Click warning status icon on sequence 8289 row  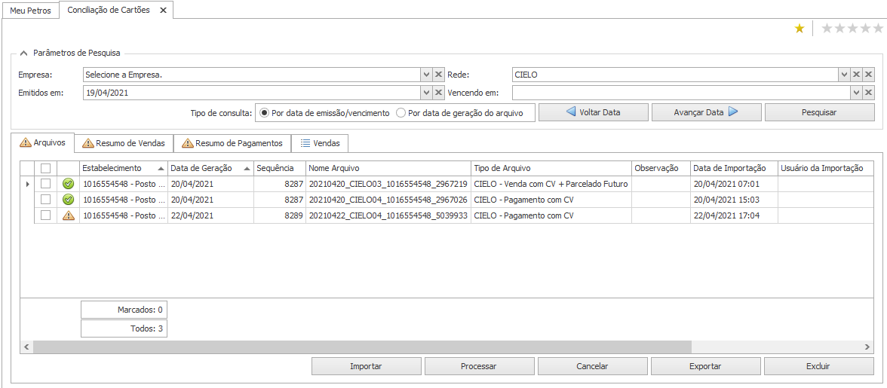(x=68, y=215)
